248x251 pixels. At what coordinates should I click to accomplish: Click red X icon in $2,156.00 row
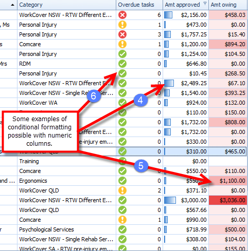tap(122, 15)
